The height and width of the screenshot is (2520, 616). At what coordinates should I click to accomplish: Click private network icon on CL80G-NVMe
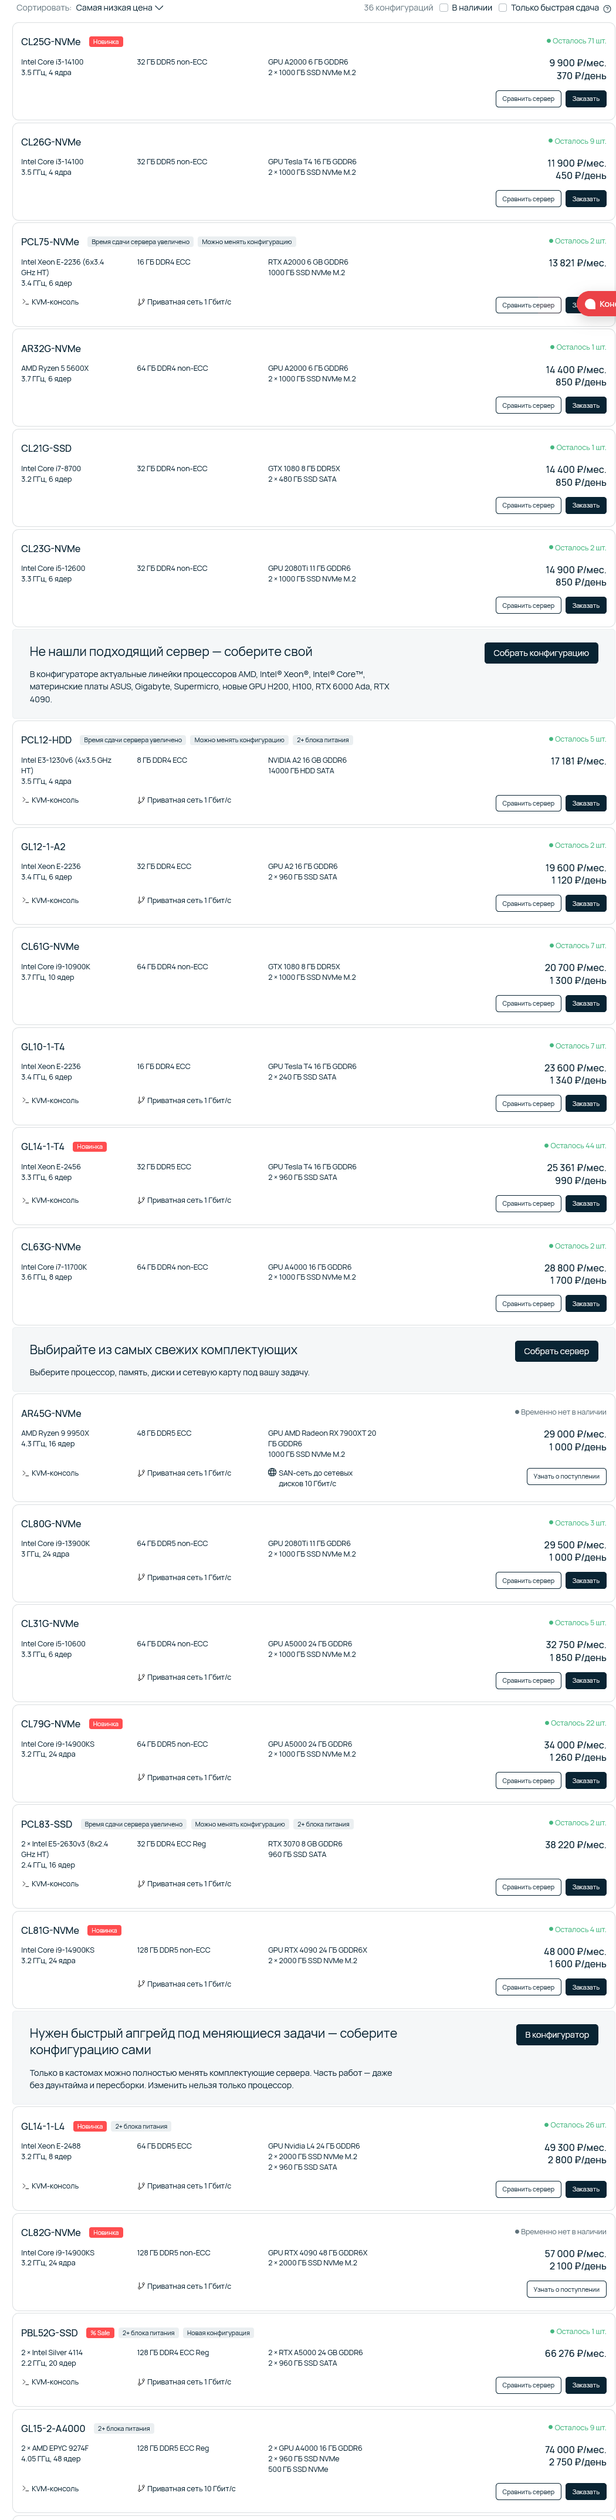141,1577
